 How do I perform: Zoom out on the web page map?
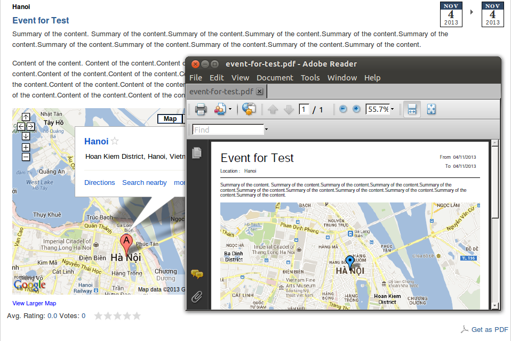[x=26, y=157]
